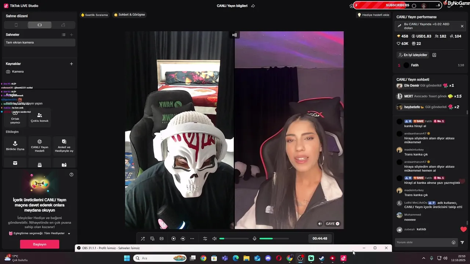Viewport: 470px width, 264px height.
Task: Click the 458 diamonds stat
Action: [402, 36]
